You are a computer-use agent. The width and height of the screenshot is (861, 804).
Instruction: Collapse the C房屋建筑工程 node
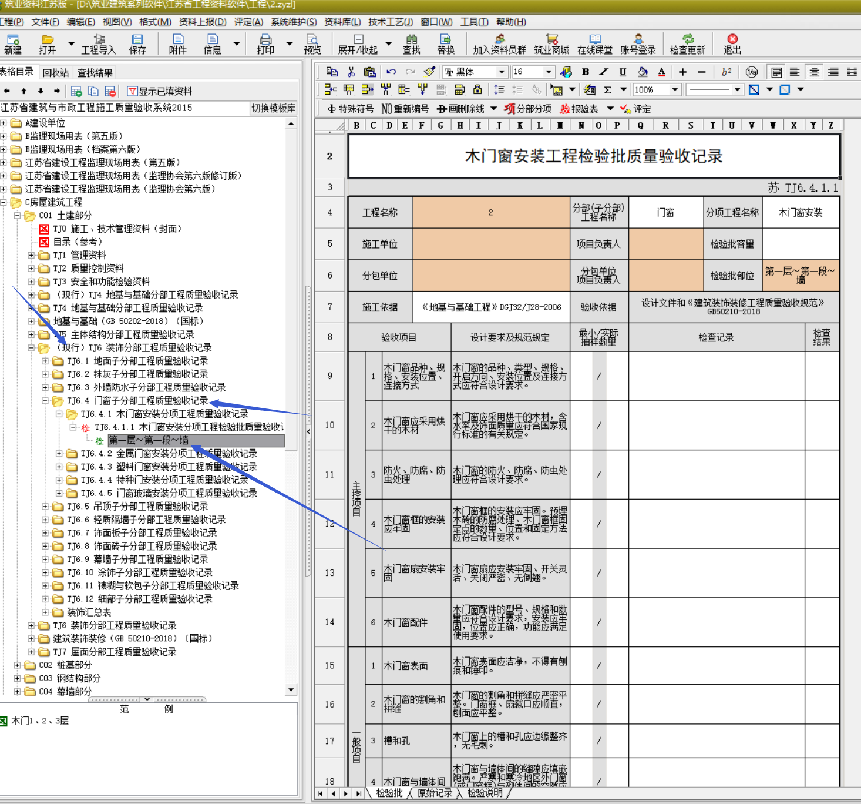pyautogui.click(x=4, y=202)
